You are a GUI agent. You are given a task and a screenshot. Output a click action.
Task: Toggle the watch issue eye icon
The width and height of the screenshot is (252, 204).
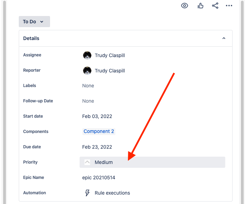185,6
